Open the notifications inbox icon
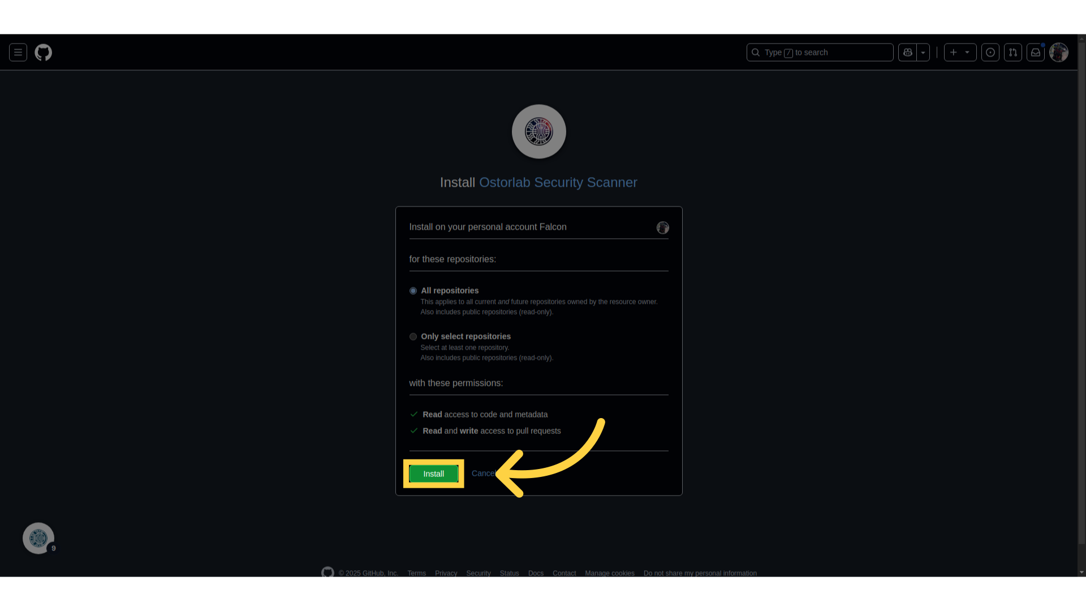The image size is (1086, 611). 1036,53
